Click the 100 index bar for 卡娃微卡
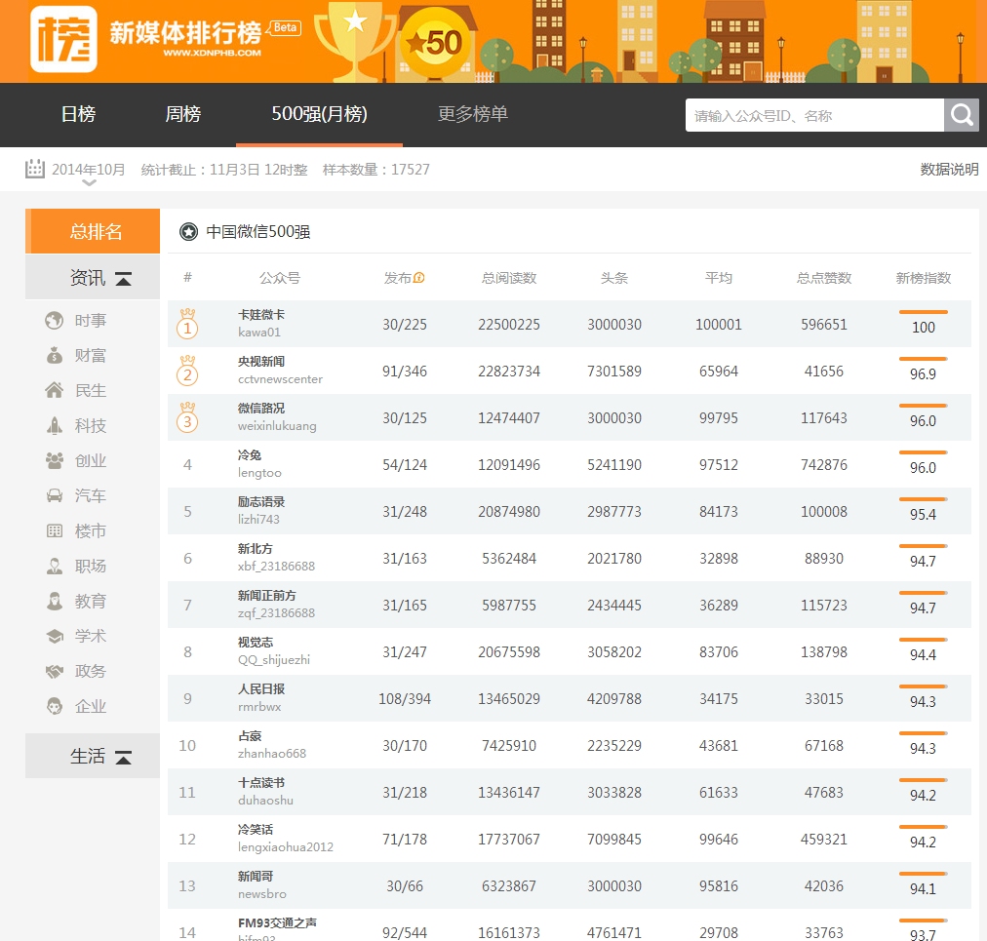The height and width of the screenshot is (941, 987). coord(923,312)
